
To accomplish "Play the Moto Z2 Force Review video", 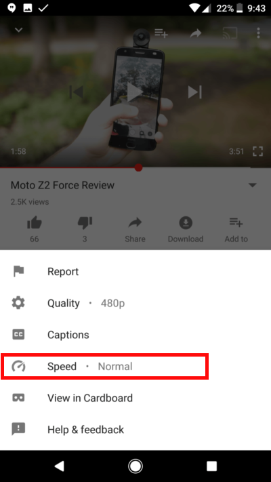I will 135,92.
